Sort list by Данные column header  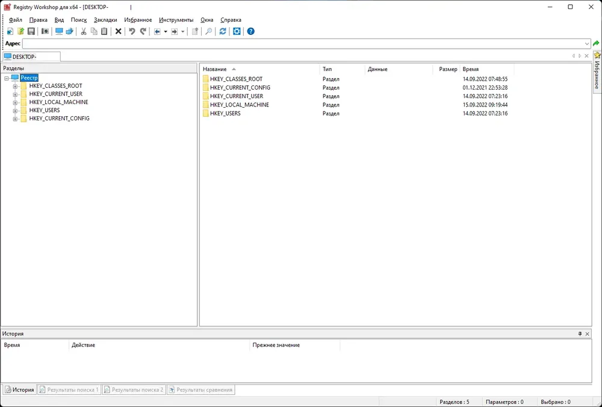tap(399, 69)
